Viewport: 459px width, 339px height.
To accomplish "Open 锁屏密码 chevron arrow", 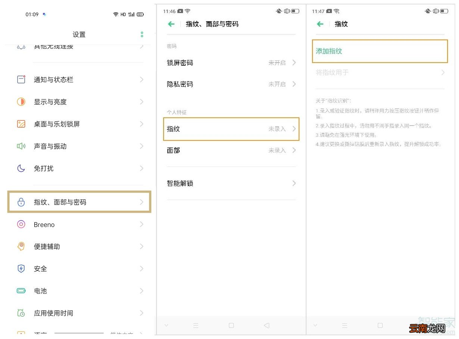I will point(294,63).
